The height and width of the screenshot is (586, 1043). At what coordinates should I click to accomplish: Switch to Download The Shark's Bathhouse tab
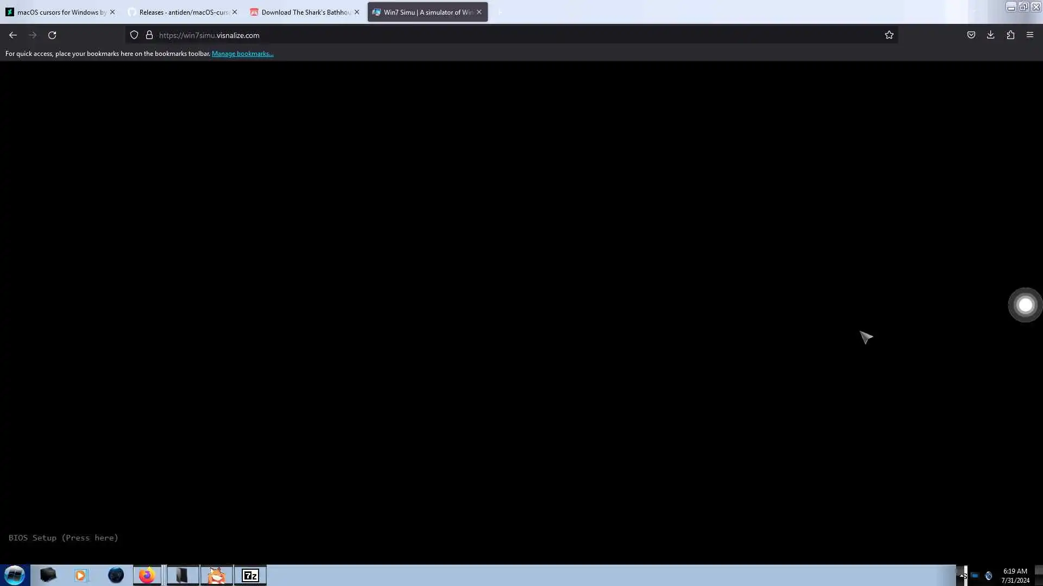pos(301,12)
